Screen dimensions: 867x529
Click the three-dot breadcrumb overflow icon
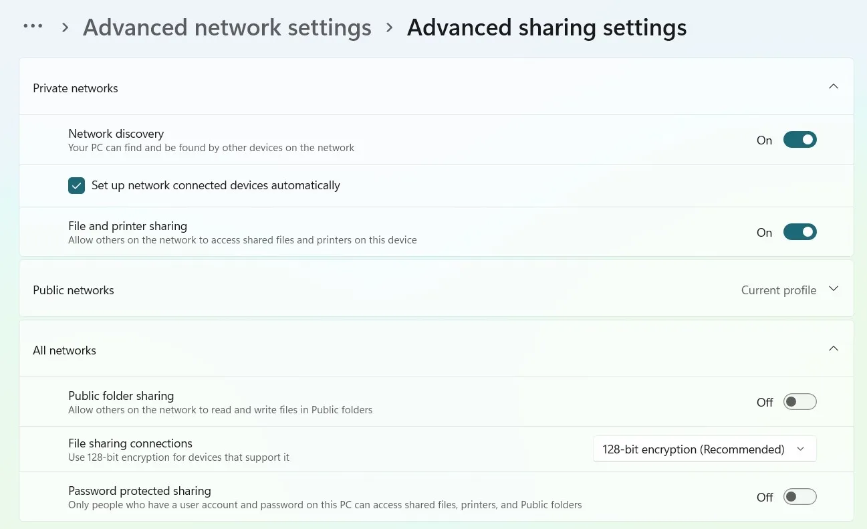coord(33,27)
